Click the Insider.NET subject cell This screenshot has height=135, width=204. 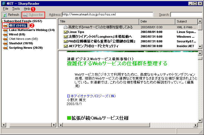point(185,46)
